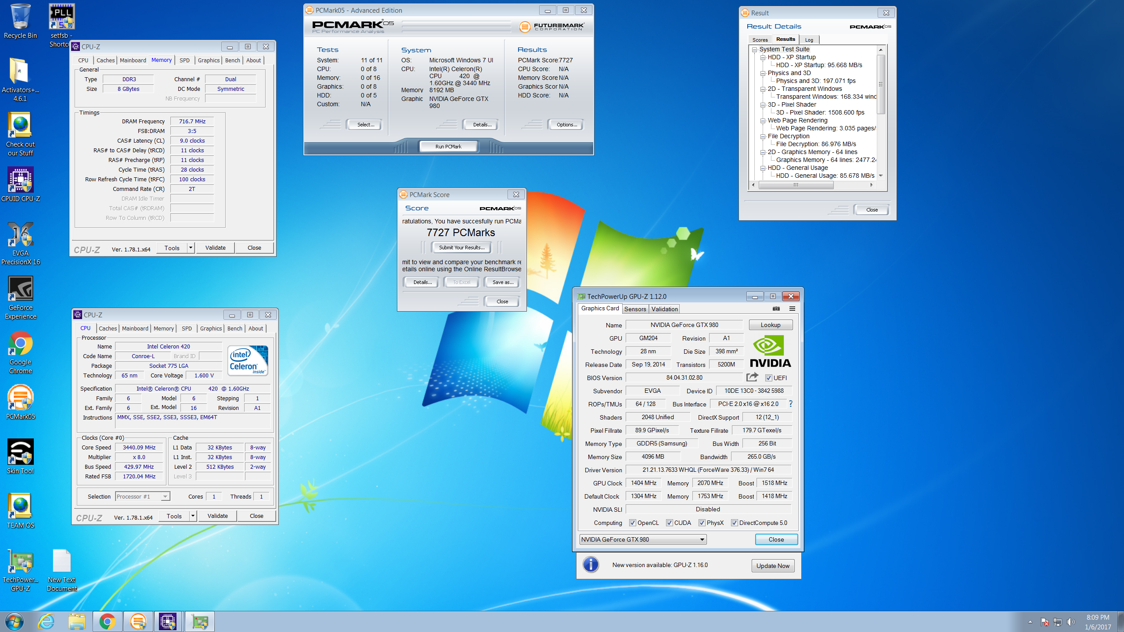Show hidden tray icons arrow

click(1030, 622)
